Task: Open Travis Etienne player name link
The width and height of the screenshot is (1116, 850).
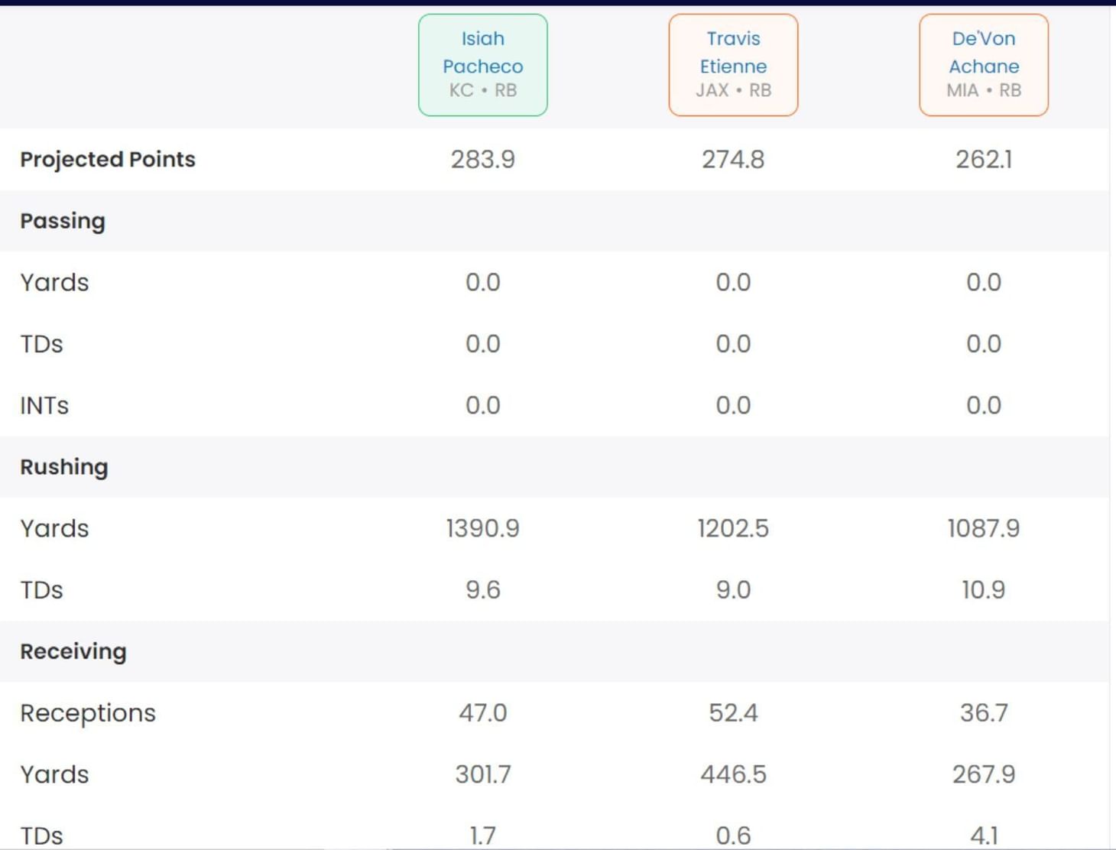Action: pos(733,52)
